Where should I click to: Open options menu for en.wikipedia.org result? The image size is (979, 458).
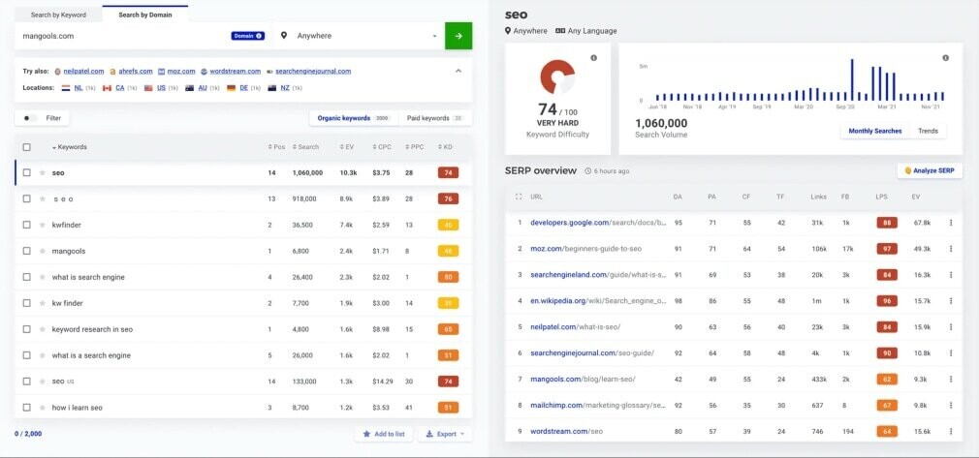pyautogui.click(x=951, y=301)
